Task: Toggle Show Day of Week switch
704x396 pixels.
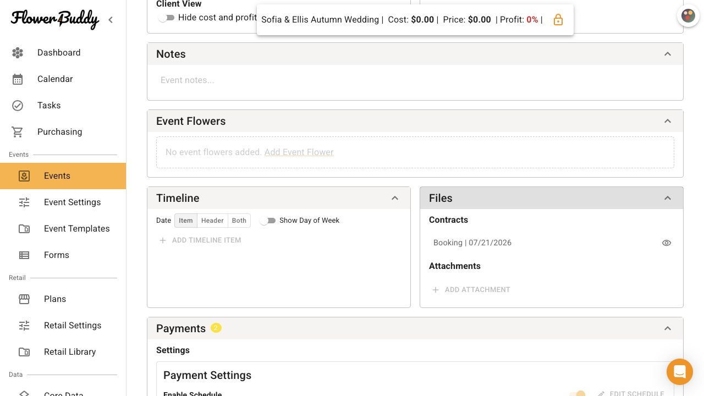Action: [268, 221]
